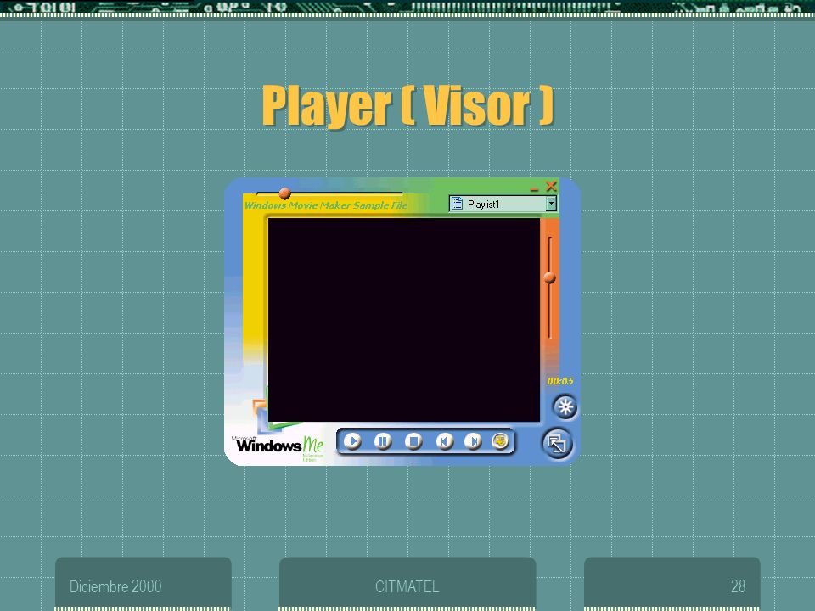Click the CITMATEL footer label
The width and height of the screenshot is (815, 611).
407,586
